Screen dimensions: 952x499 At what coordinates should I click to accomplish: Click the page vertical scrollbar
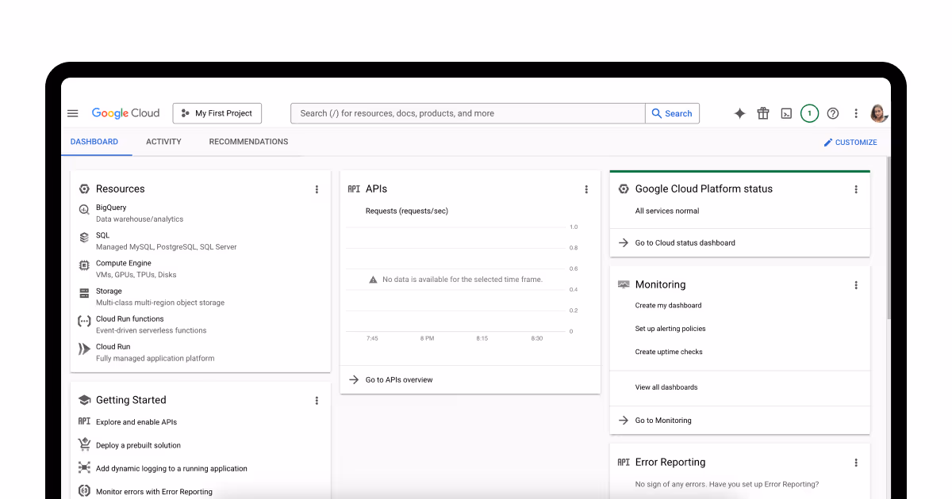[x=889, y=238]
